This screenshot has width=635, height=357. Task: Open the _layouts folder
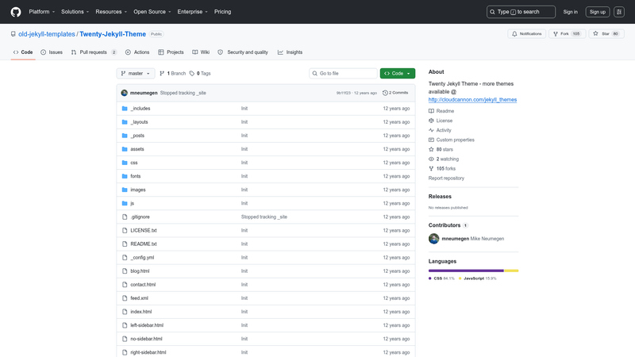(x=140, y=122)
